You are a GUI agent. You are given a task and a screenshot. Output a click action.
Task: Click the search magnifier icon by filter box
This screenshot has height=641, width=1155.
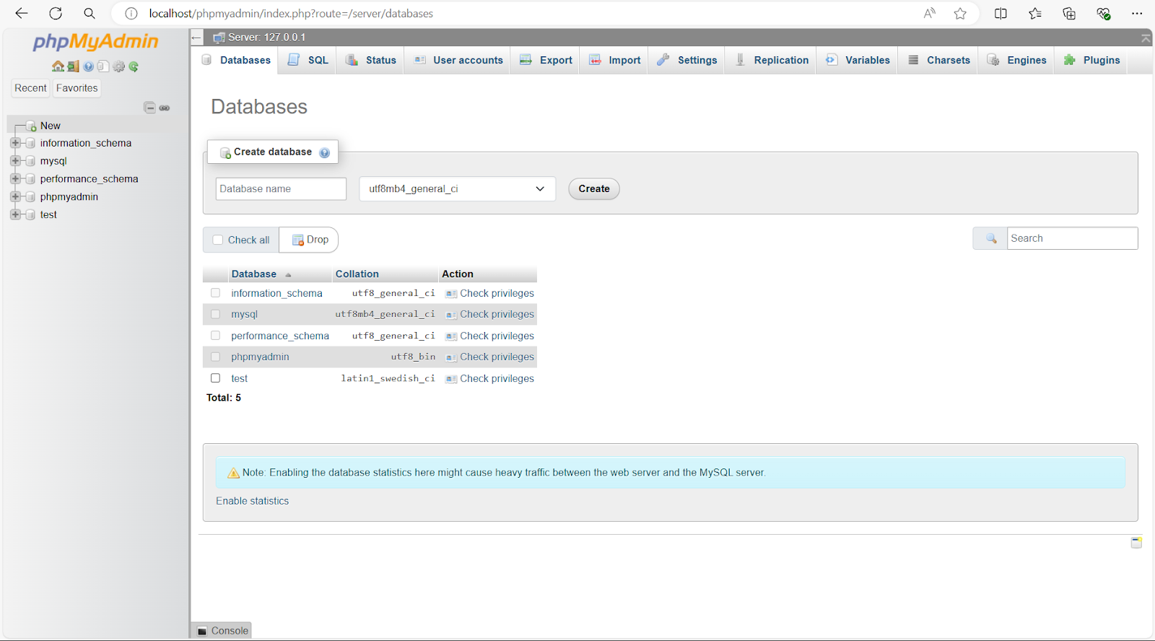(990, 238)
